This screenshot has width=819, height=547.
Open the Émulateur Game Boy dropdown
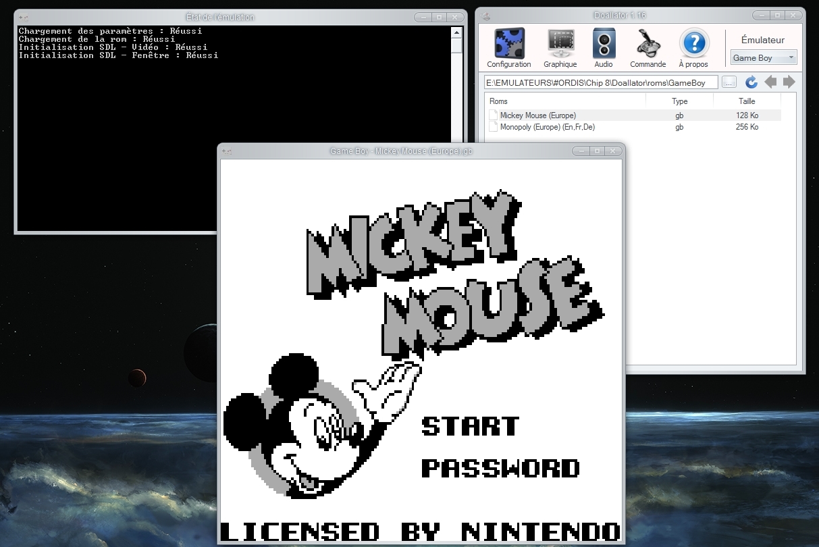764,57
